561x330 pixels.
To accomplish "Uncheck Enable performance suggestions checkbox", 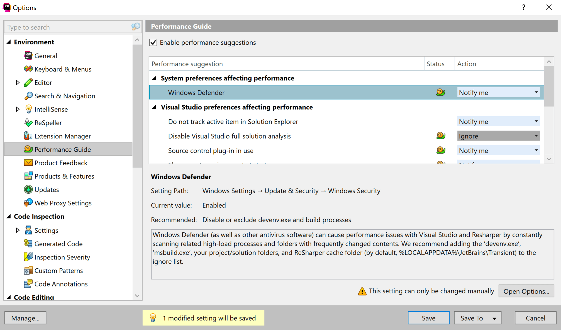I will (x=153, y=42).
